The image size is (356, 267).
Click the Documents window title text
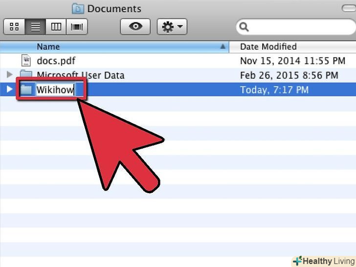pos(114,9)
